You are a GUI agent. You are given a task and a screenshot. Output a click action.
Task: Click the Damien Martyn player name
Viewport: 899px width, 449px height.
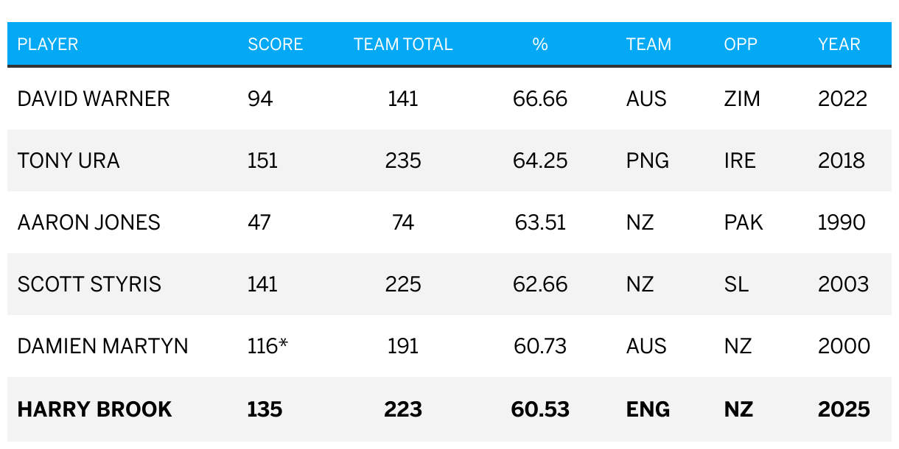103,346
